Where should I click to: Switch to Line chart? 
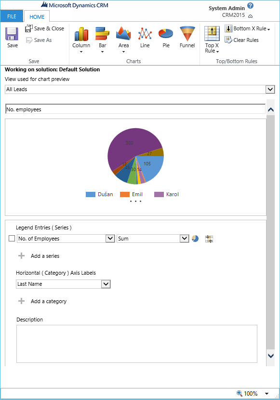point(145,34)
